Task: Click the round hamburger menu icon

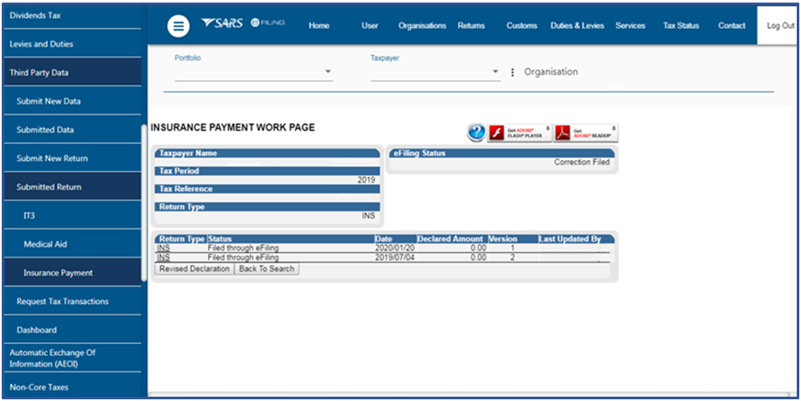Action: (x=178, y=26)
